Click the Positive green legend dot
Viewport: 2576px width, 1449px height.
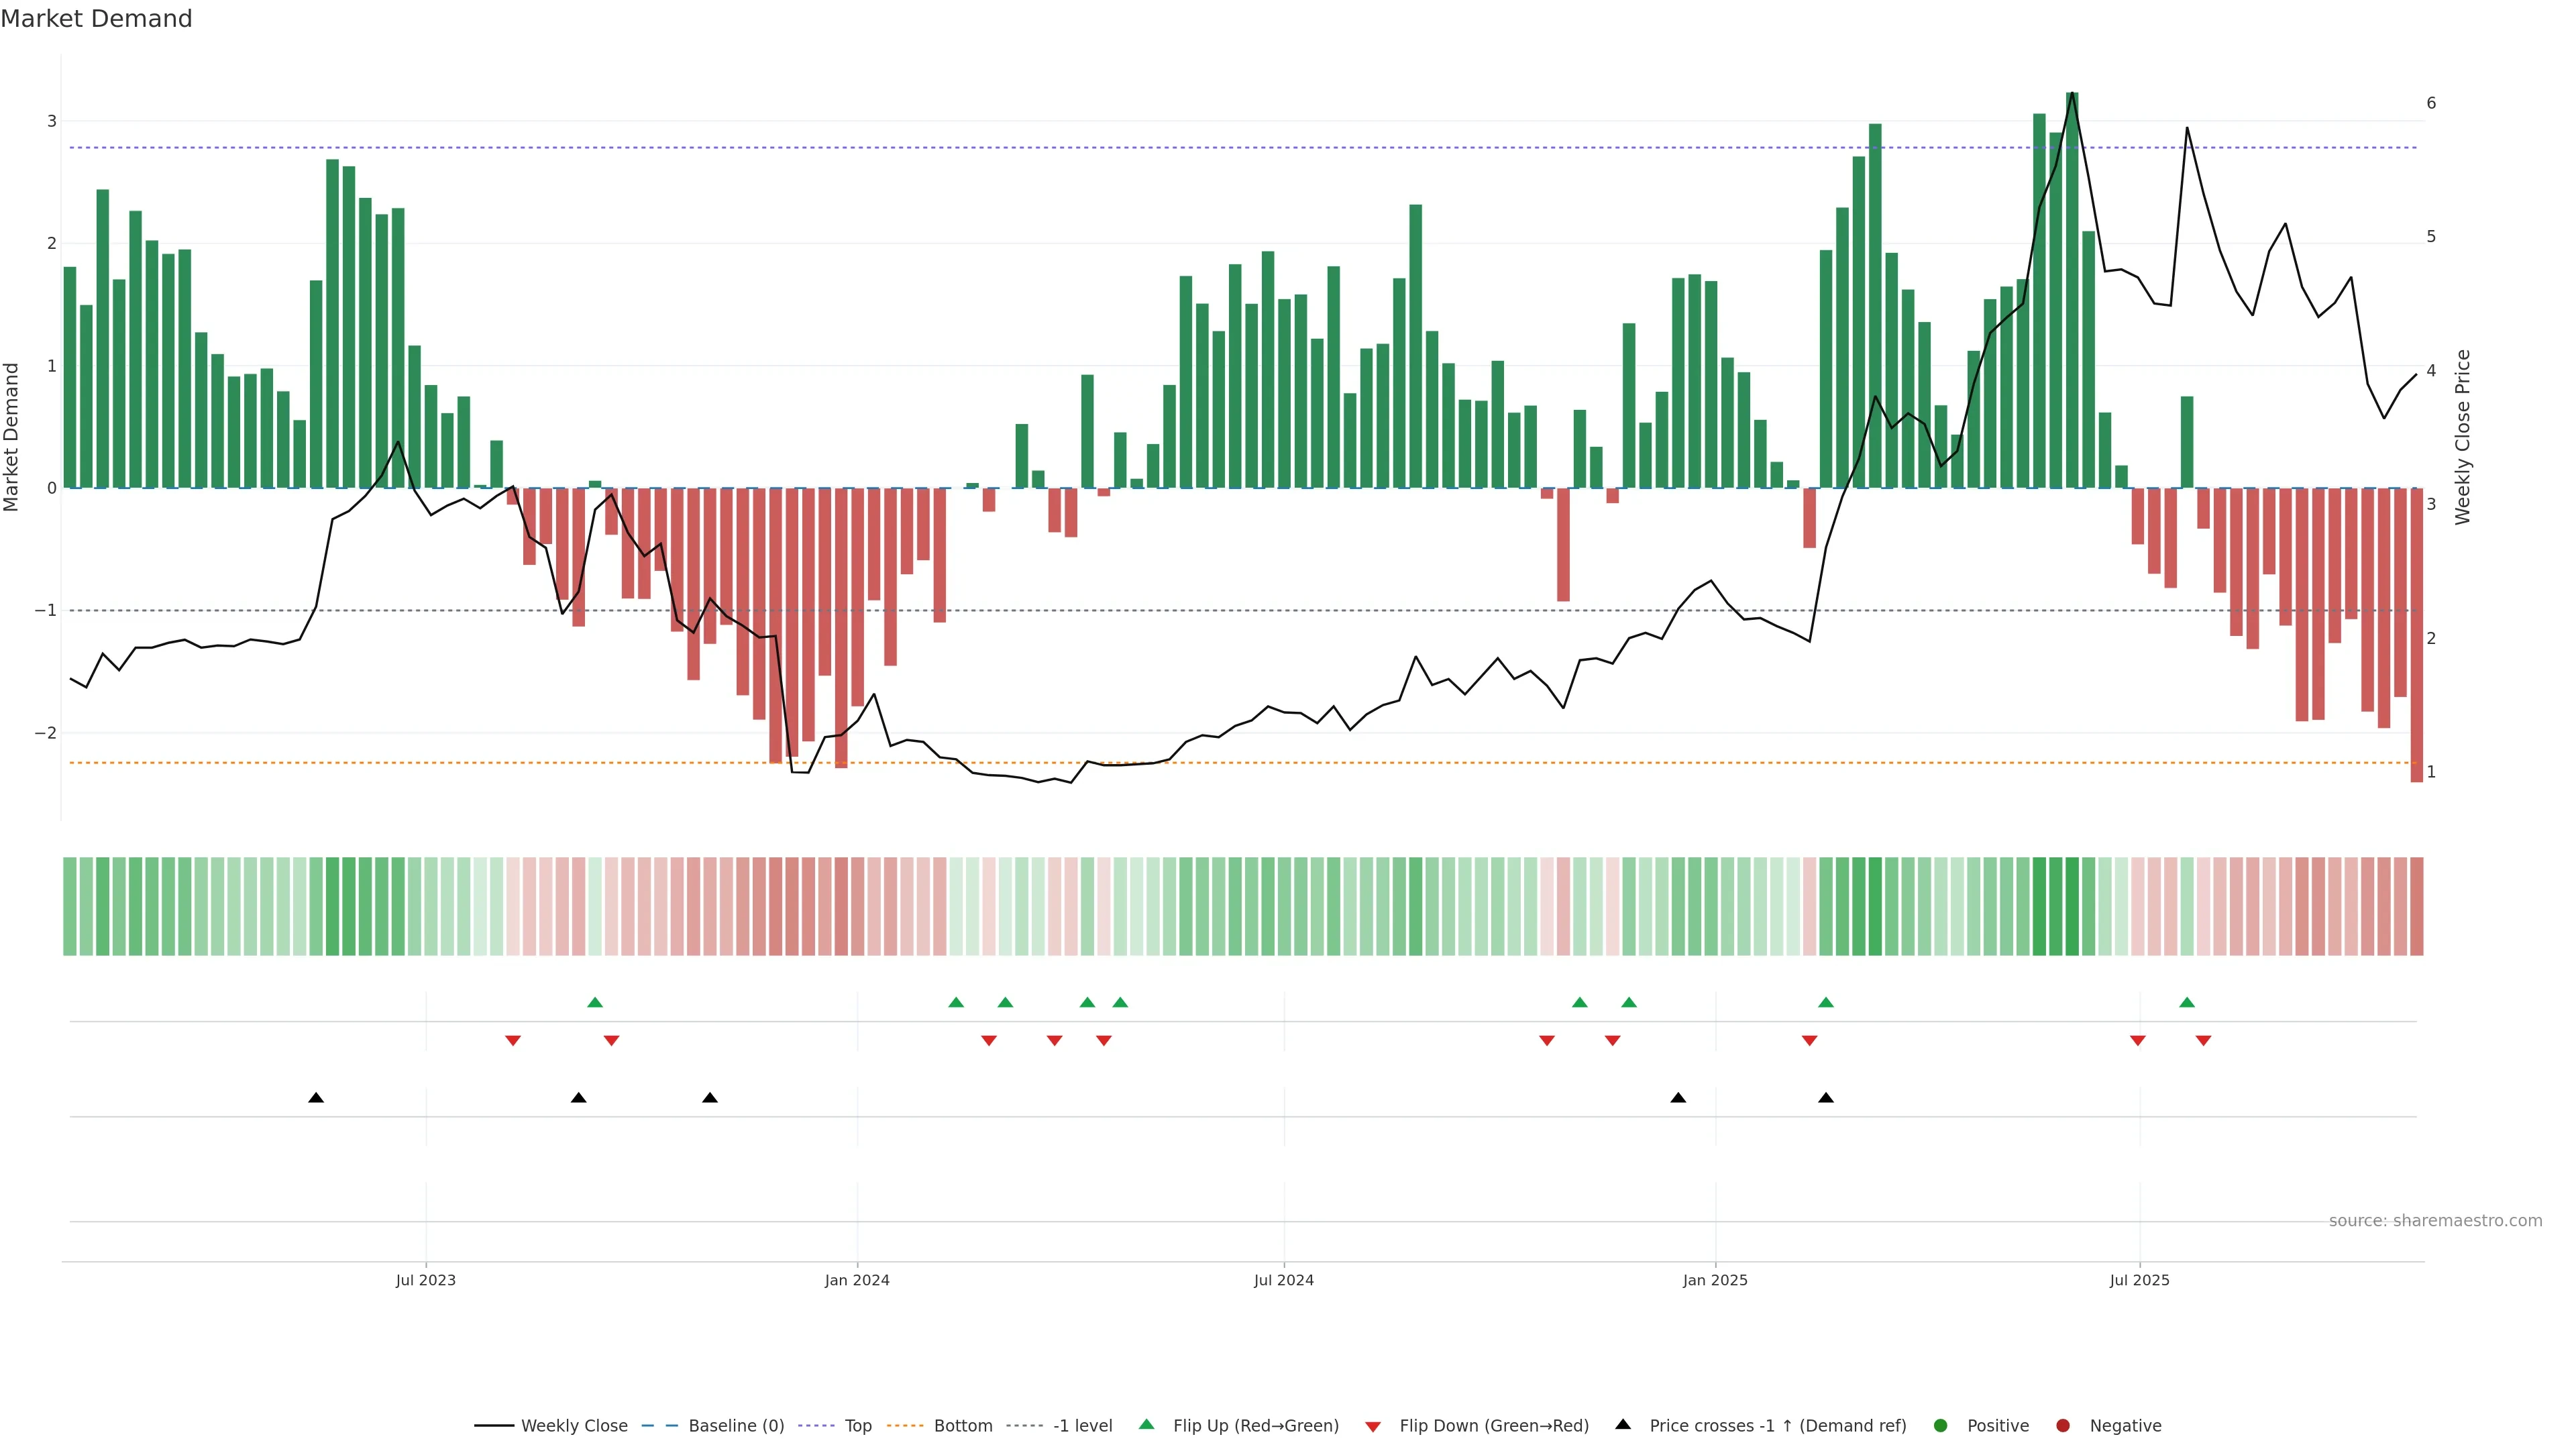click(x=1941, y=1426)
